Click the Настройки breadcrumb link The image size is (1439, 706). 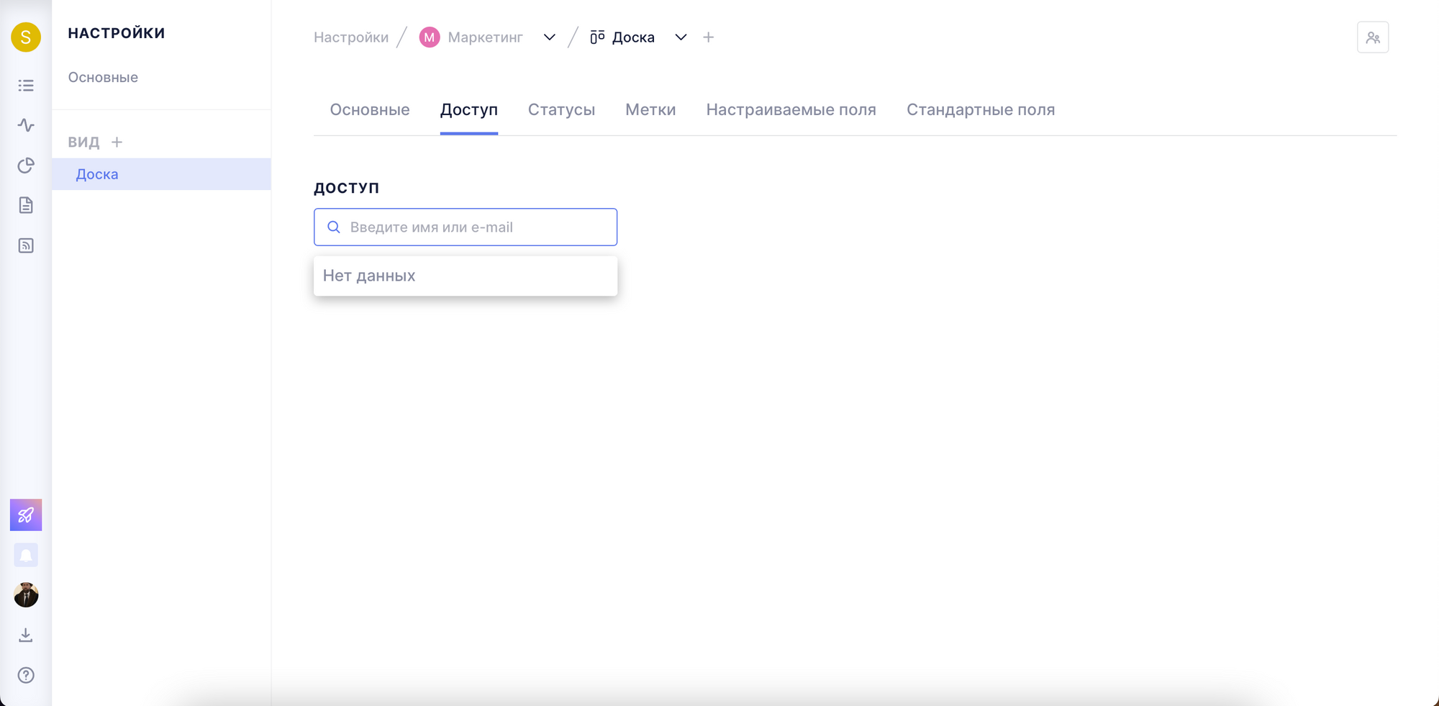(351, 37)
